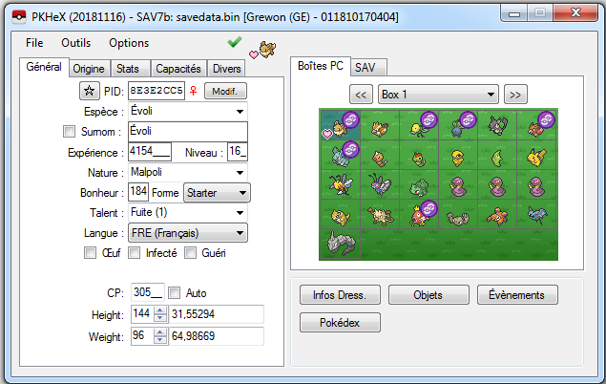Select the dark Alolan Rattata sprite

497,125
